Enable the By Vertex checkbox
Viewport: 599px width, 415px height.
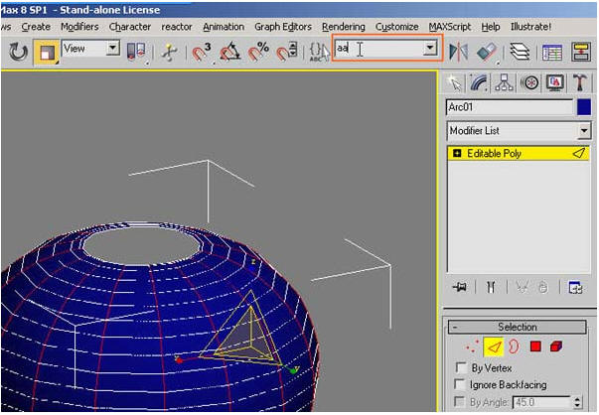pyautogui.click(x=461, y=367)
